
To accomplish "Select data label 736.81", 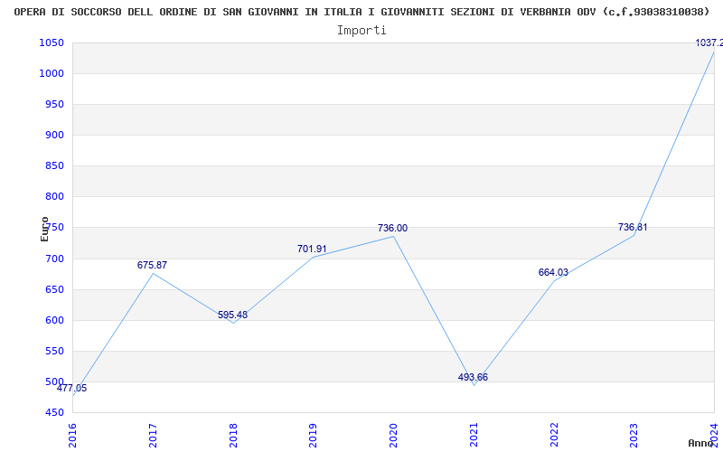I will pyautogui.click(x=634, y=228).
